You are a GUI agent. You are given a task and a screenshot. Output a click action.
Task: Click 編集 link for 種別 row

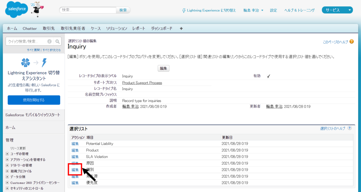(75, 170)
